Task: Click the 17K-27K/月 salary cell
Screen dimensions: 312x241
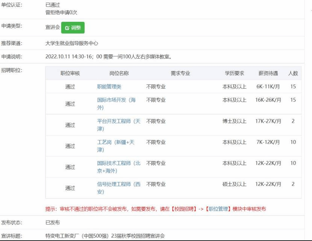Action: coord(268,121)
